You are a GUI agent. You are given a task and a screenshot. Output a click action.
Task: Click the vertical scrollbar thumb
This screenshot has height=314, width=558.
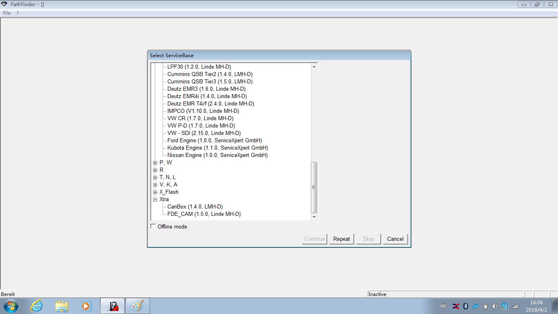pyautogui.click(x=314, y=187)
